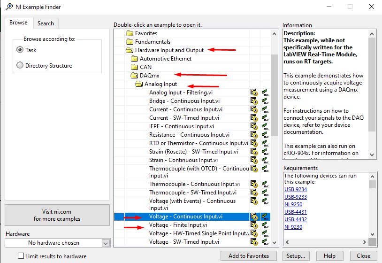The width and height of the screenshot is (382, 263).
Task: Click the Add to Favorites button
Action: (x=249, y=255)
